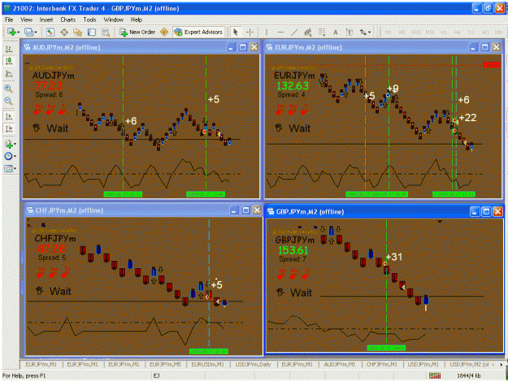Viewport: 508px width, 382px height.
Task: Open the Strategy Tester magnifier icon
Action: [x=106, y=32]
